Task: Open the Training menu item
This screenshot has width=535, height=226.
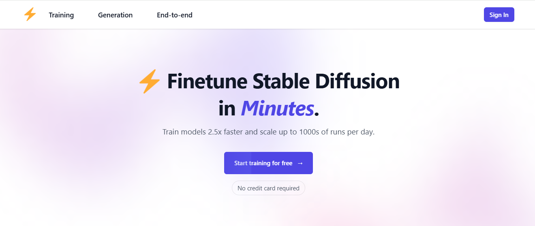Action: pos(61,15)
